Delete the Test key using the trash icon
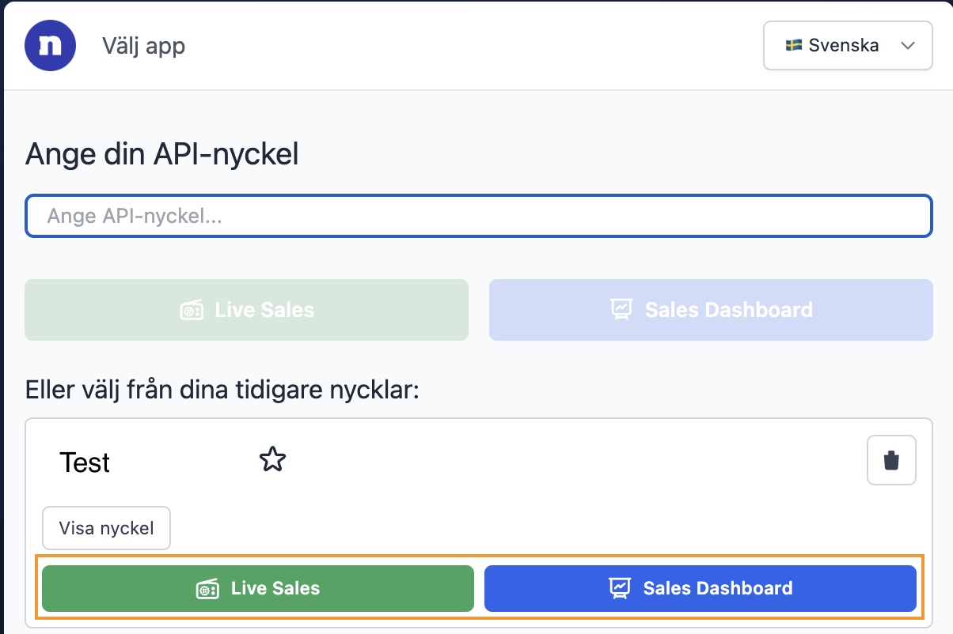The image size is (953, 634). 892,460
